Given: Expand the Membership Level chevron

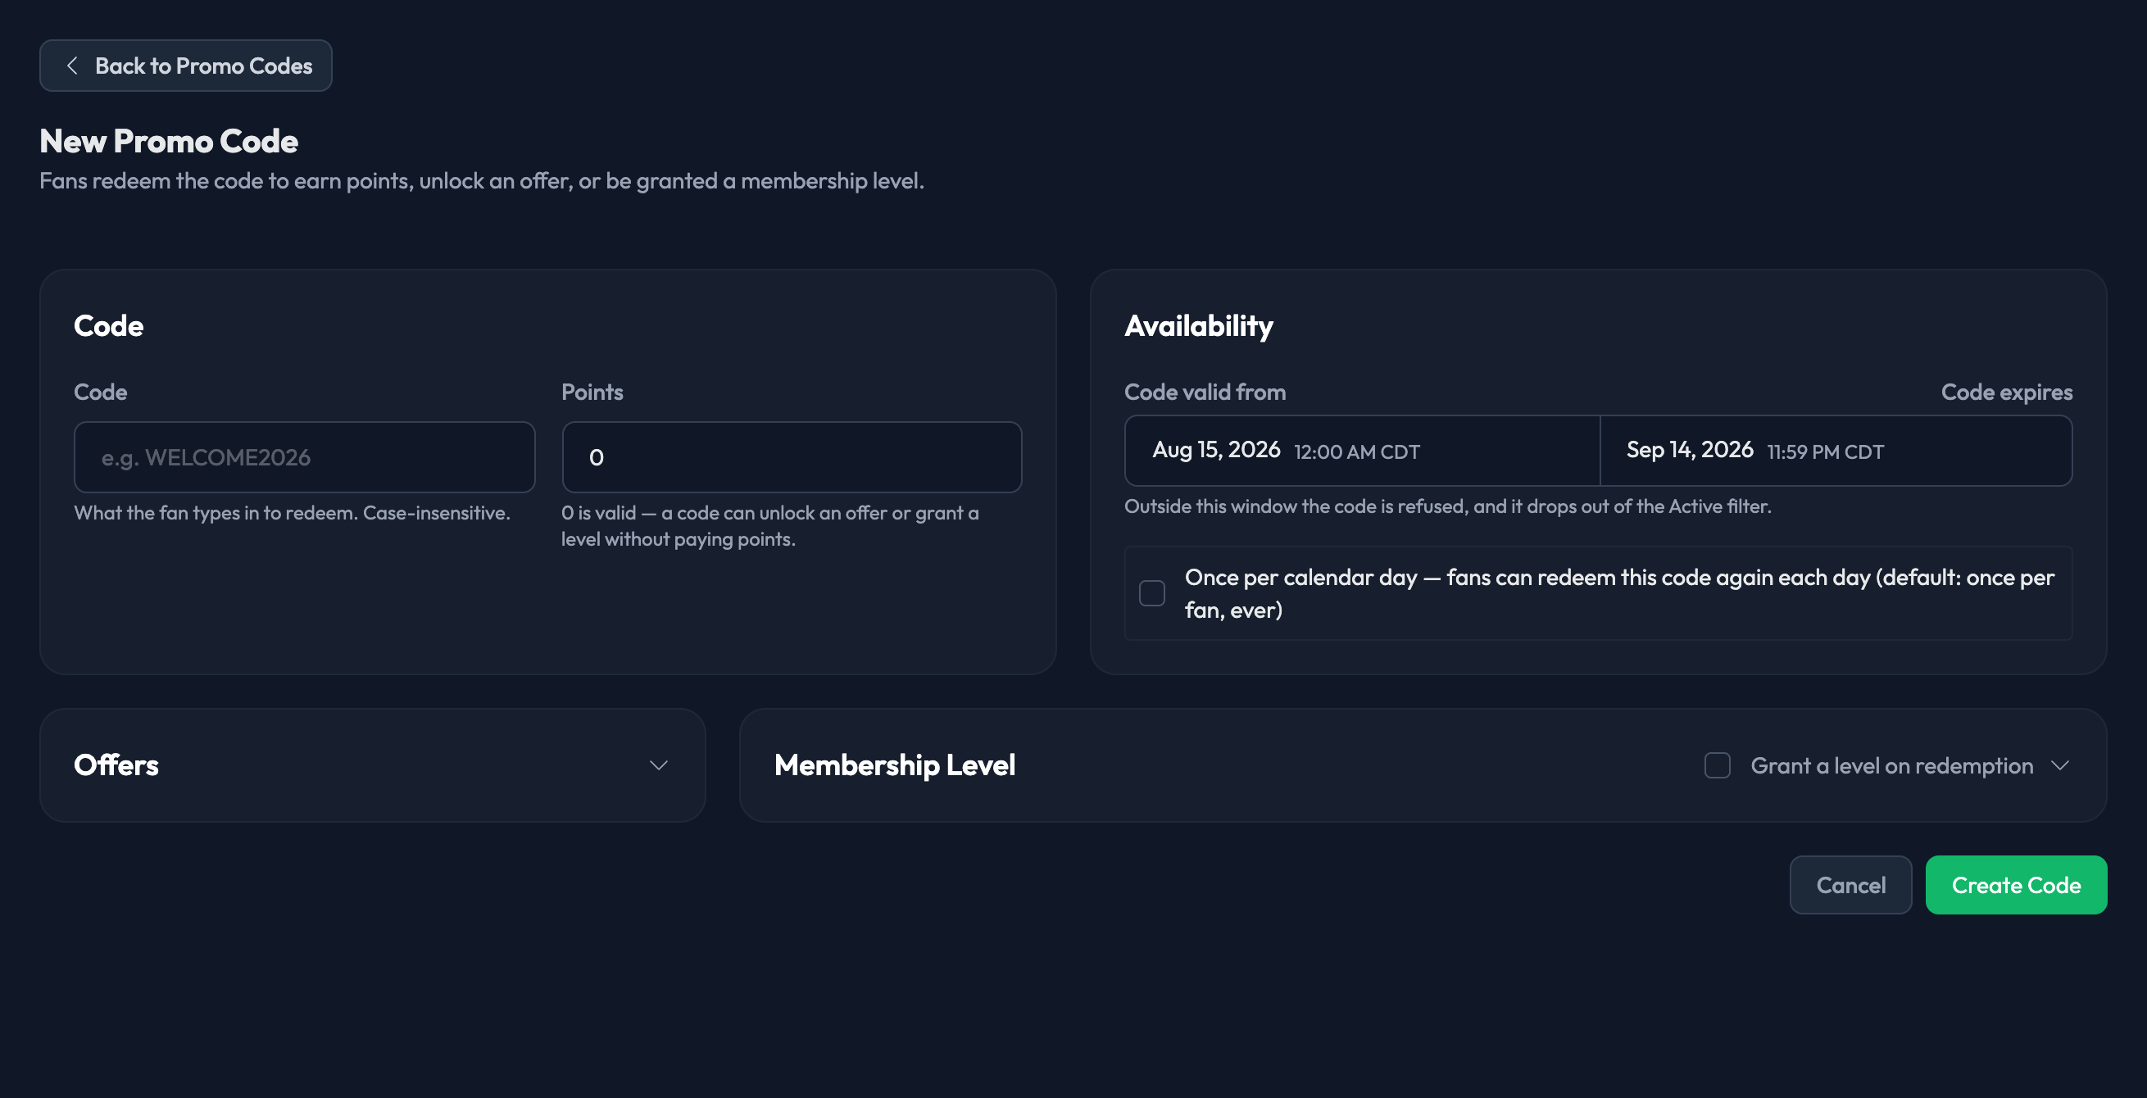Looking at the screenshot, I should (x=2060, y=765).
